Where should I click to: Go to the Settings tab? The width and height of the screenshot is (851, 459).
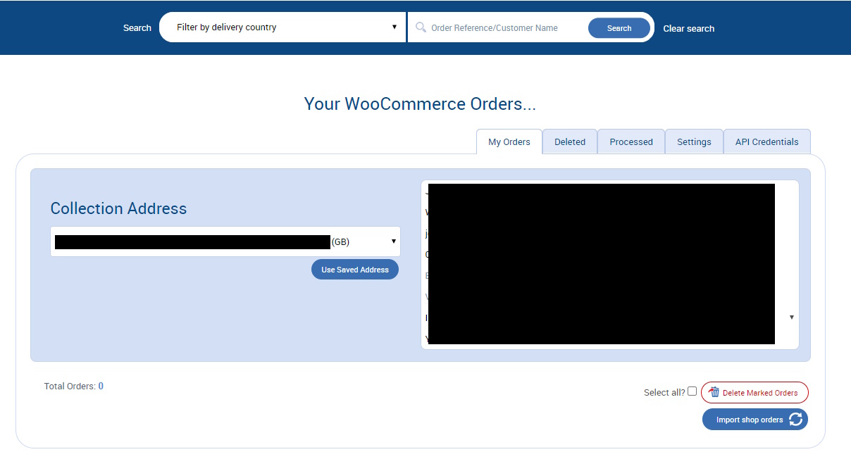694,142
